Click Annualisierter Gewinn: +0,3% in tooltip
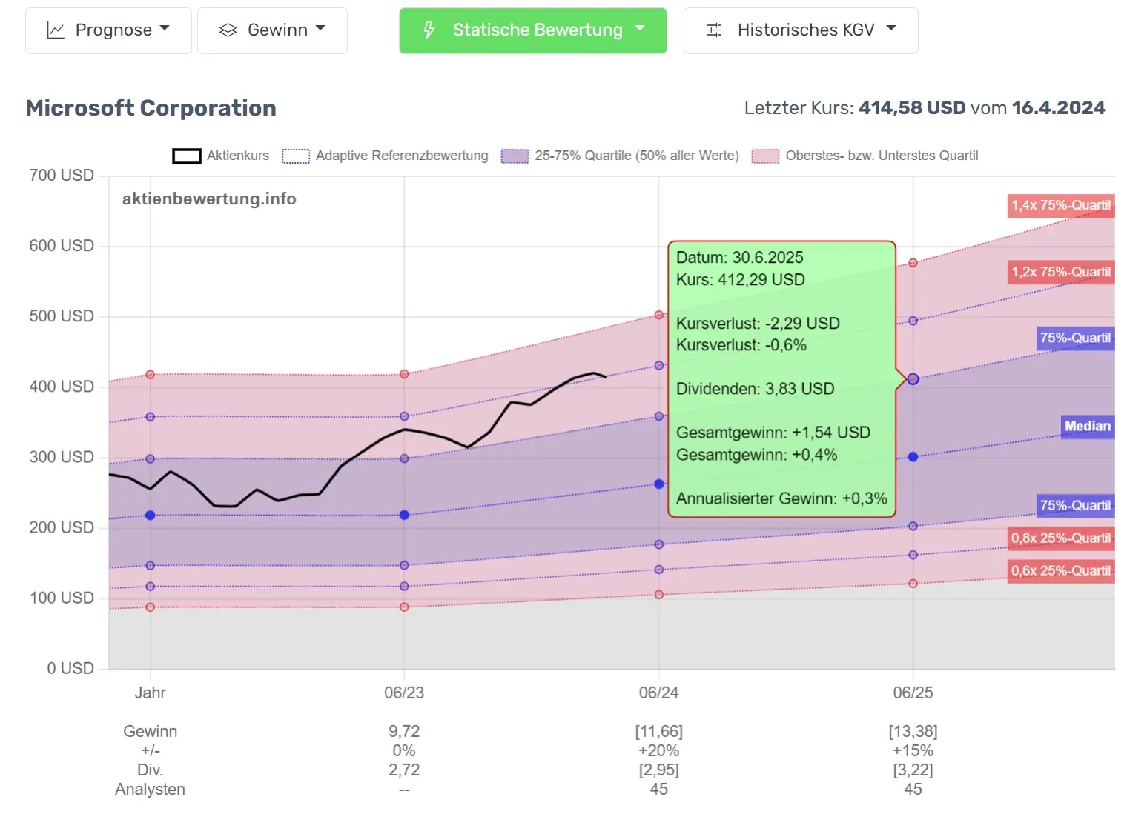 (781, 498)
